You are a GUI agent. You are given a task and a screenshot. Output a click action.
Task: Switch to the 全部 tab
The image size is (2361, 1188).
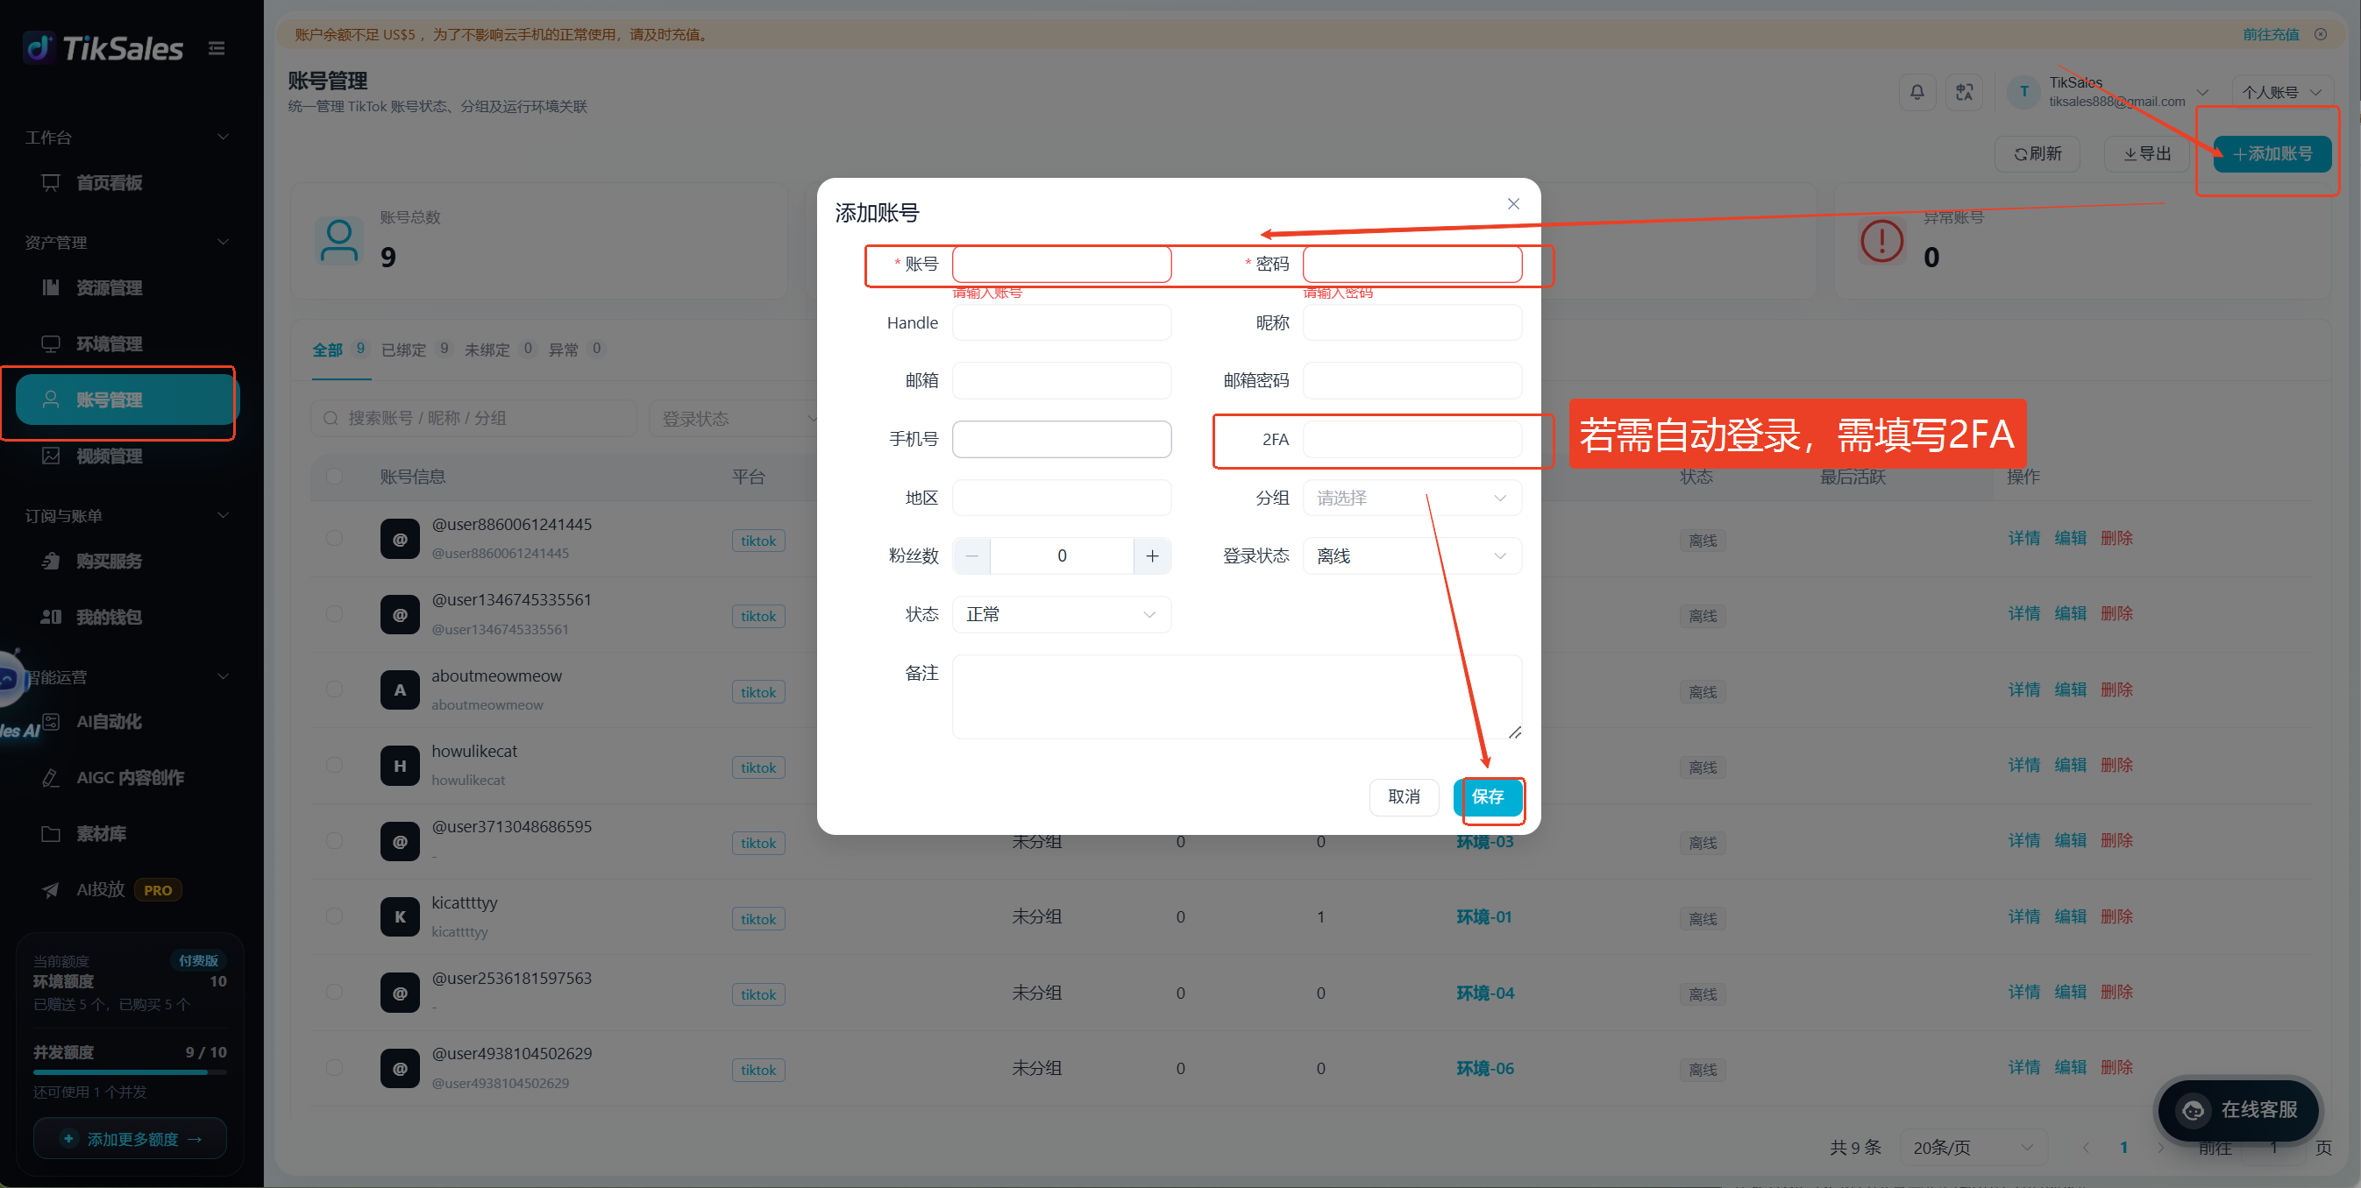[339, 350]
